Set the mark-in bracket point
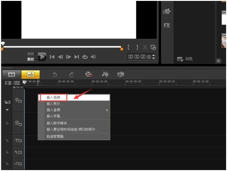Screen dimensions: 227x171 [x=128, y=47]
